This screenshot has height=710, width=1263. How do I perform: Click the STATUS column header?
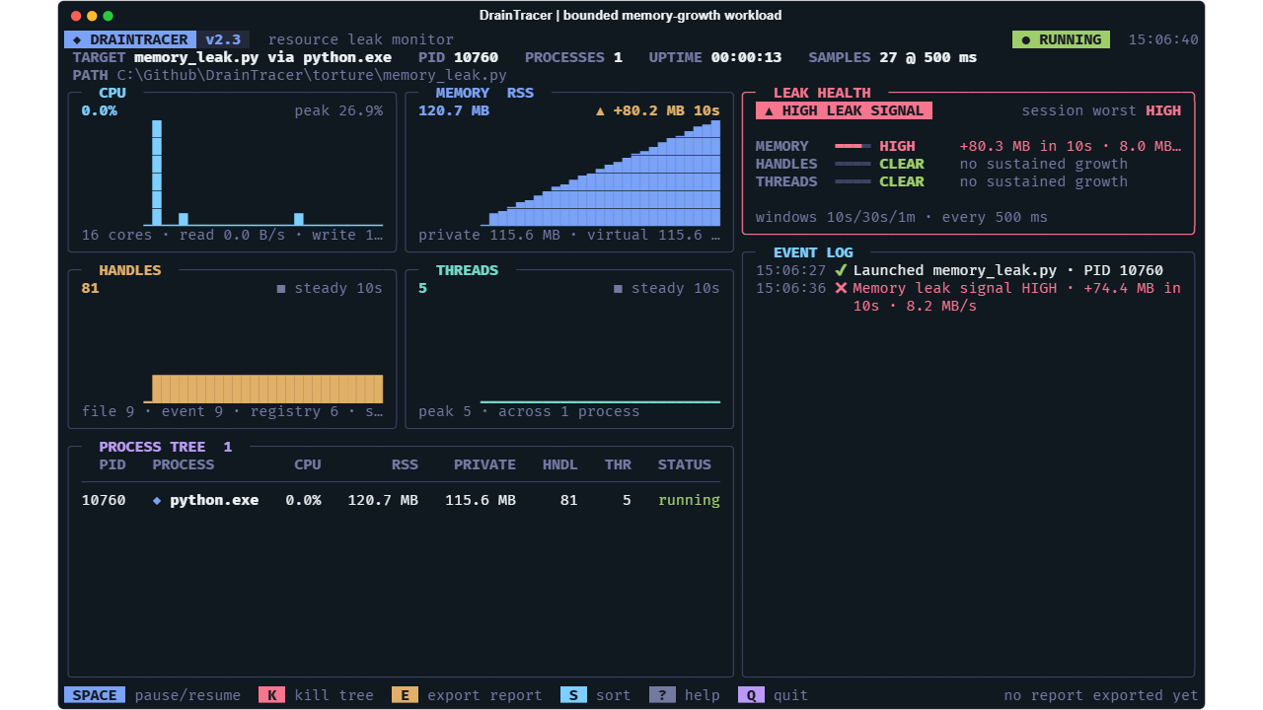pos(685,464)
